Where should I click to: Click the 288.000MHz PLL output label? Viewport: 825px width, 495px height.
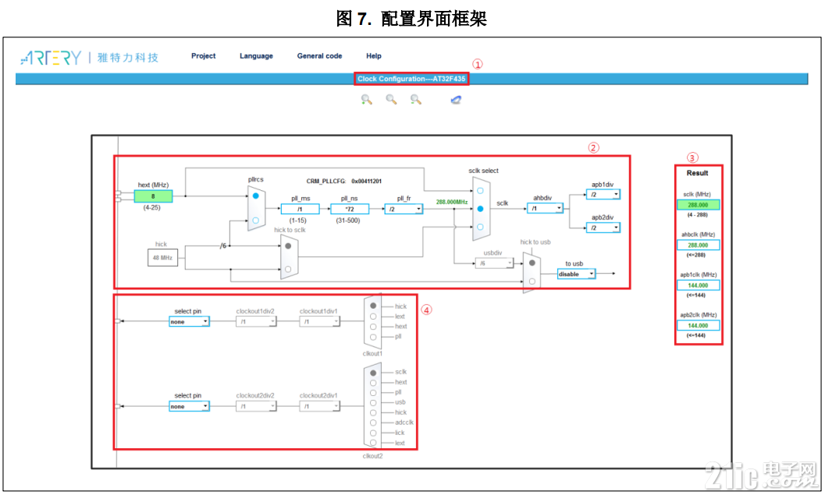[451, 202]
